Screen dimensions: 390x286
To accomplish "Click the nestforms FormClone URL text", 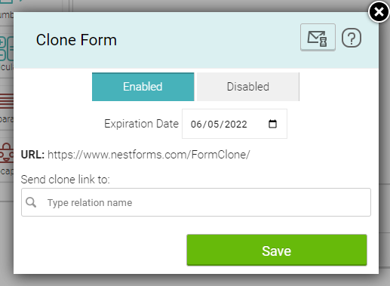I will pyautogui.click(x=149, y=155).
